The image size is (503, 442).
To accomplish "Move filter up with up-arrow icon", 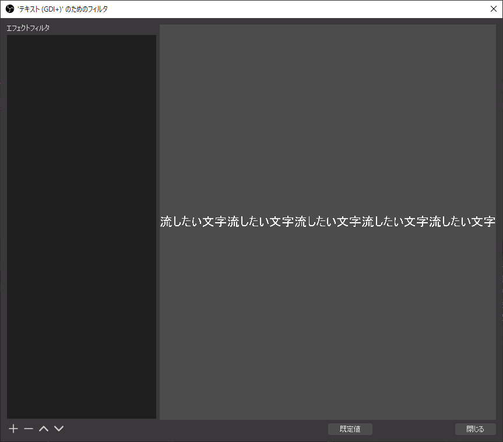I will (x=44, y=429).
